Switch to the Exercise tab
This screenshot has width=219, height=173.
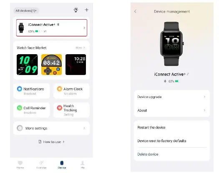41,165
